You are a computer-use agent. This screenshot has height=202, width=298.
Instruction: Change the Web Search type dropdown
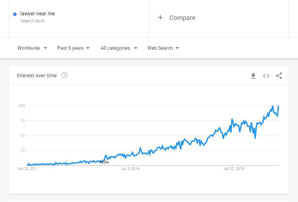coord(163,48)
